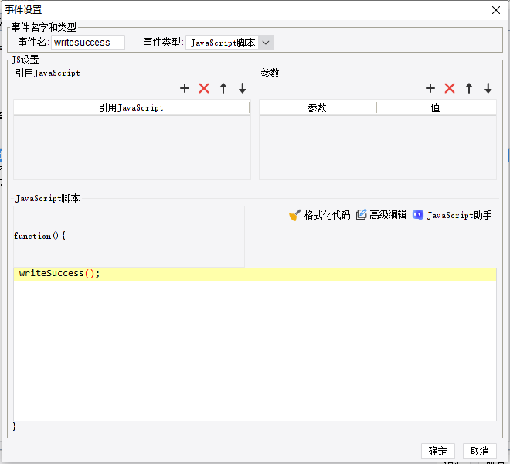510x464 pixels.
Task: Click the JavaScript助手 robot icon
Action: point(418,214)
